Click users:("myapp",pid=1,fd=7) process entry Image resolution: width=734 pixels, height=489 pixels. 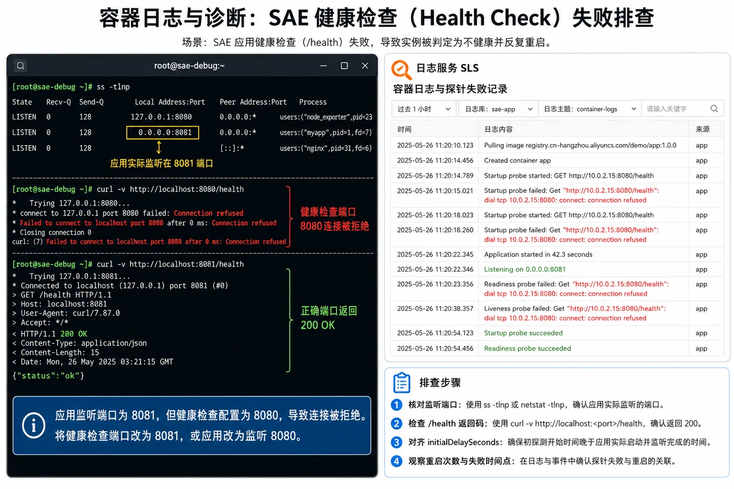point(326,133)
